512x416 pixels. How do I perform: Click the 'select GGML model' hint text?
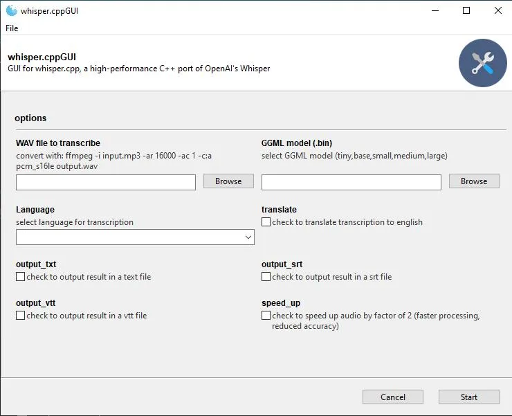(354, 156)
